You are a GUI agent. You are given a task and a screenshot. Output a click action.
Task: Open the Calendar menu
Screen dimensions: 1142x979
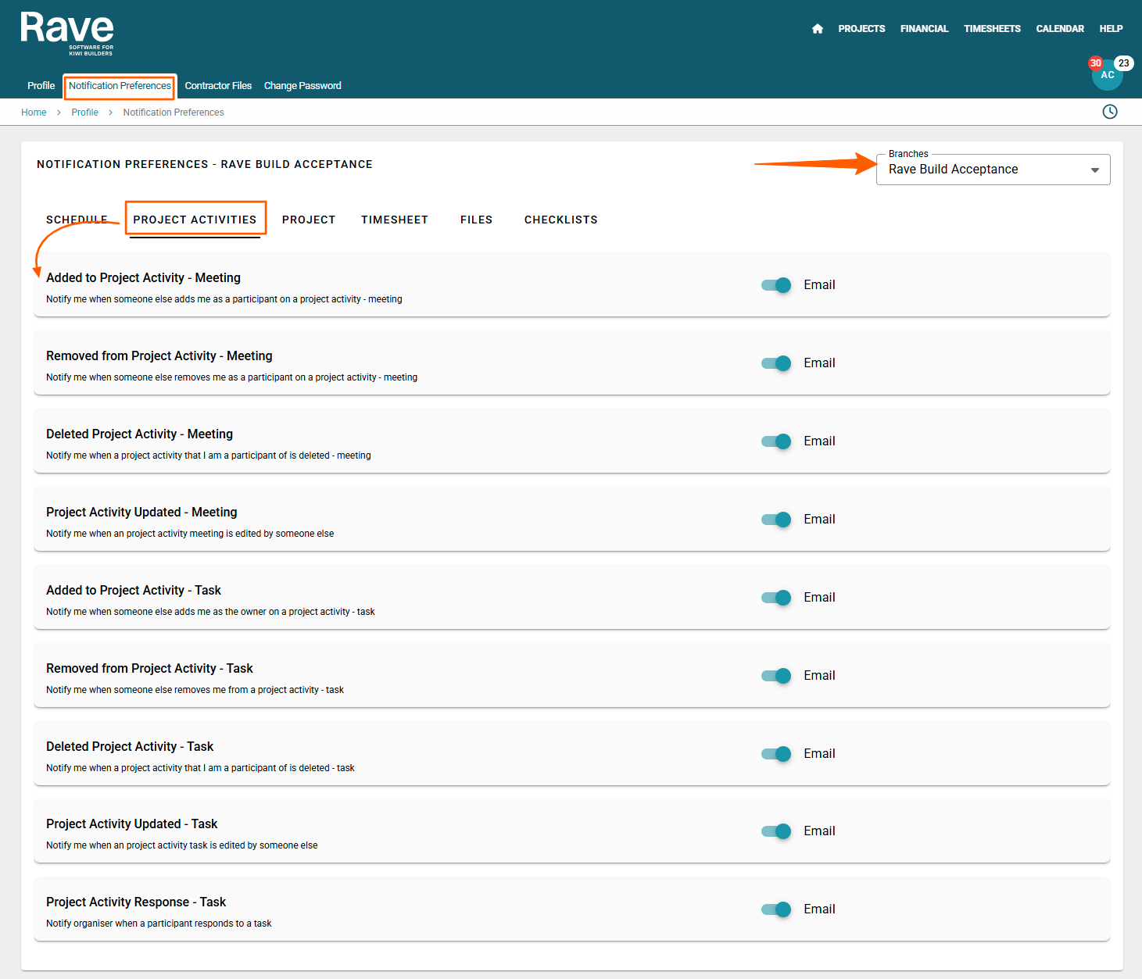pos(1060,29)
